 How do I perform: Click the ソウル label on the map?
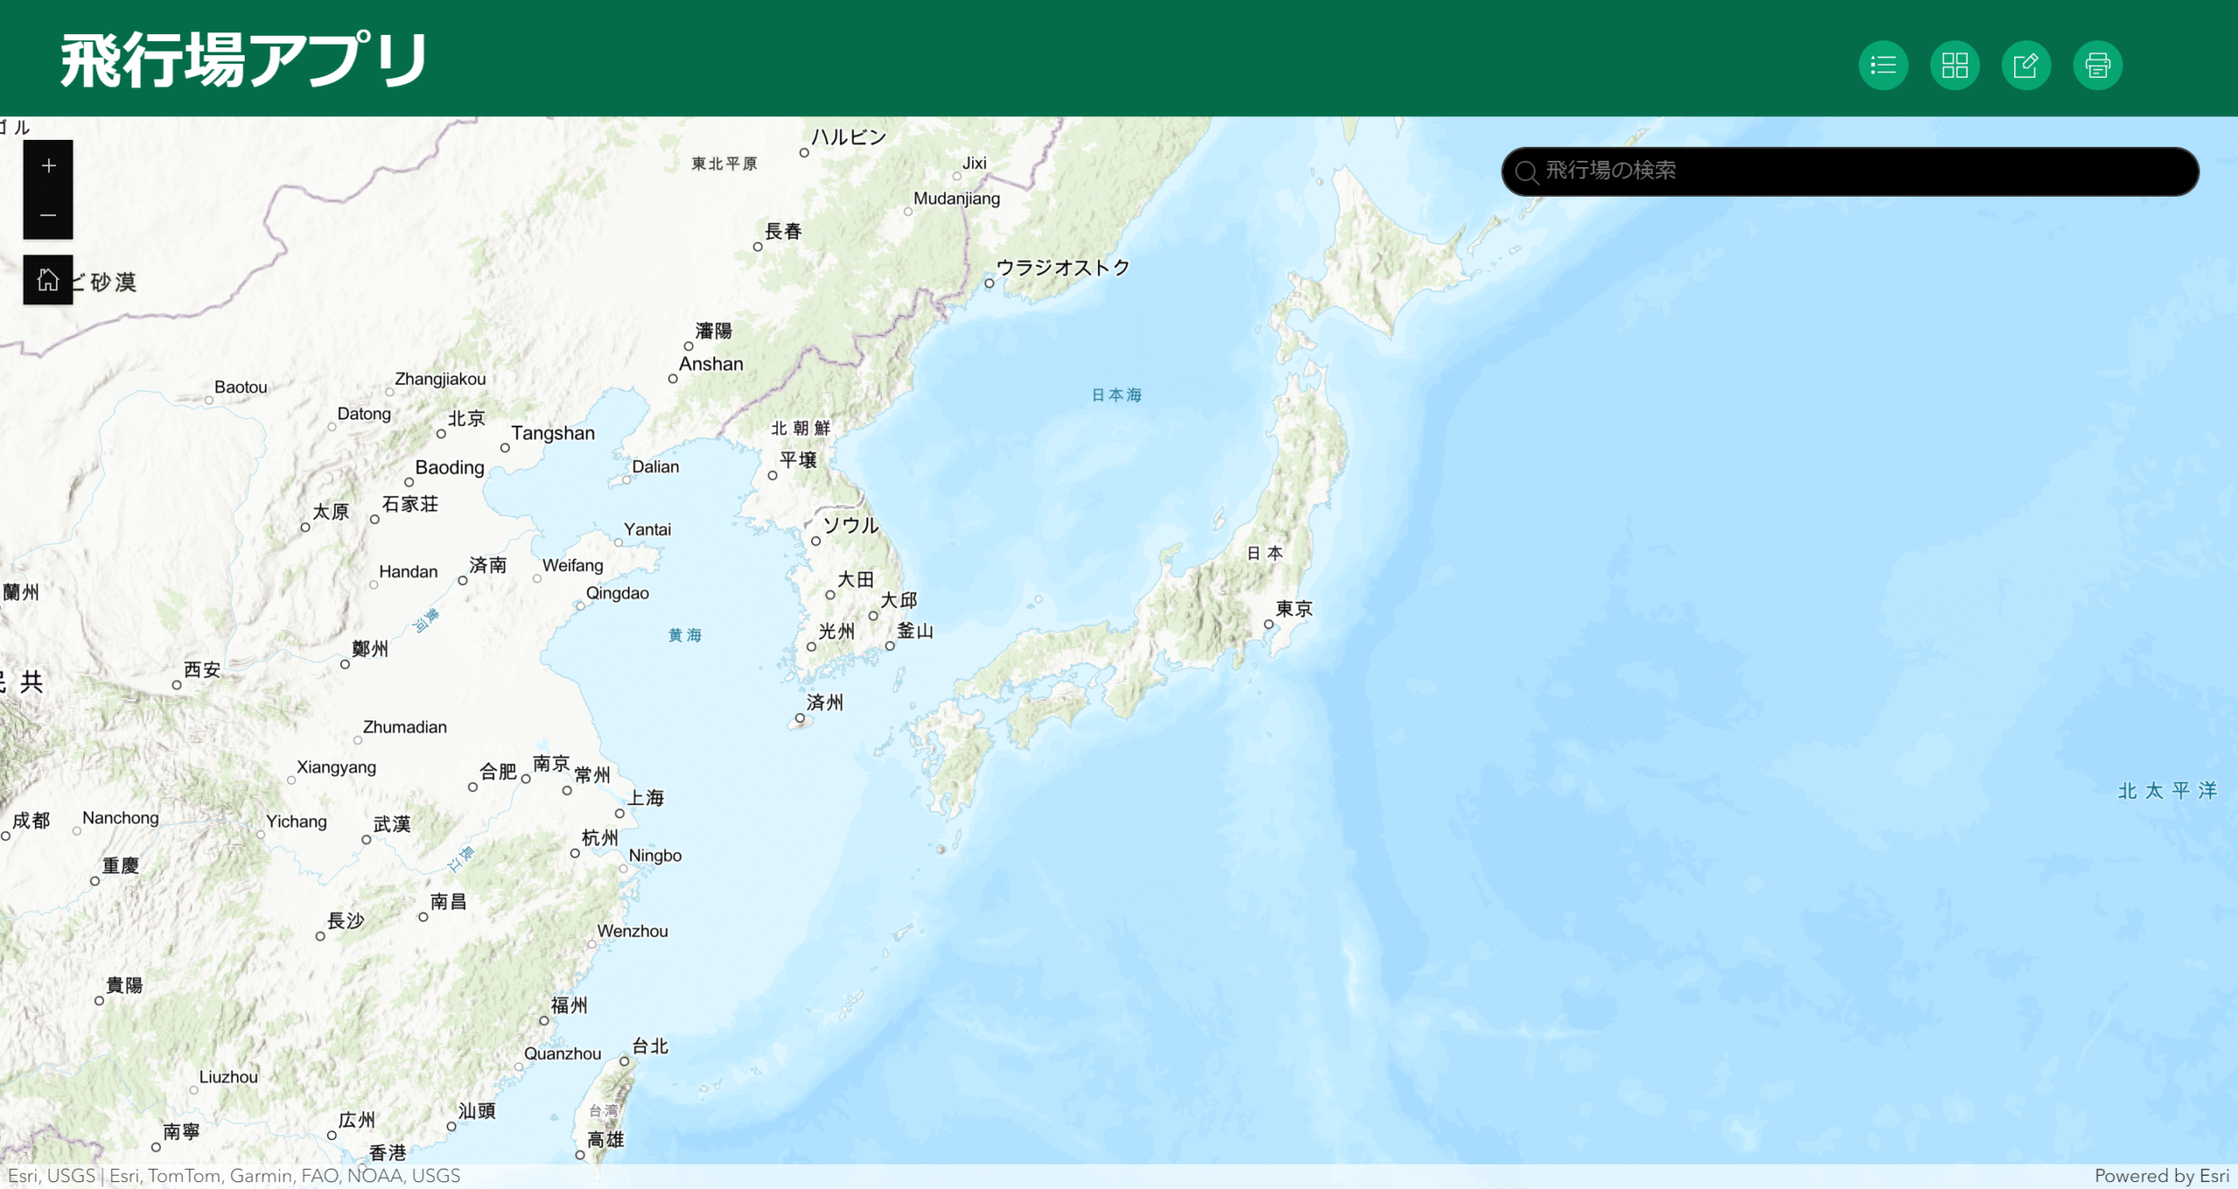pos(850,526)
